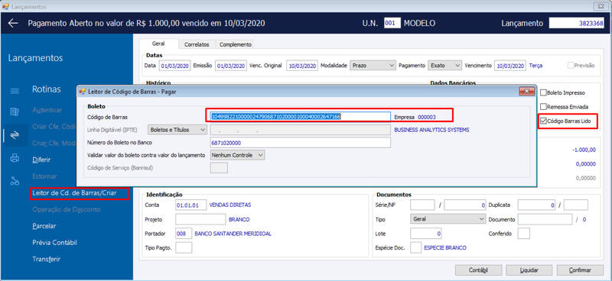Viewport: 612px width, 281px height.
Task: Open the Tipo Geral dropdown
Action: [448, 219]
